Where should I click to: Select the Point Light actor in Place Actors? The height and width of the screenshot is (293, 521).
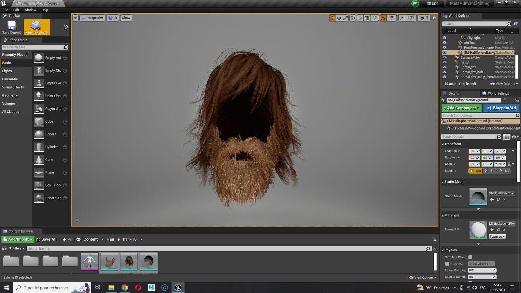[x=50, y=96]
